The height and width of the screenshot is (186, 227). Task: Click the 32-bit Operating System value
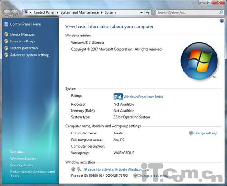pyautogui.click(x=132, y=117)
